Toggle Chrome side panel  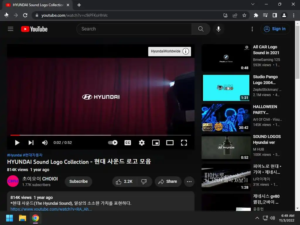[275, 15]
